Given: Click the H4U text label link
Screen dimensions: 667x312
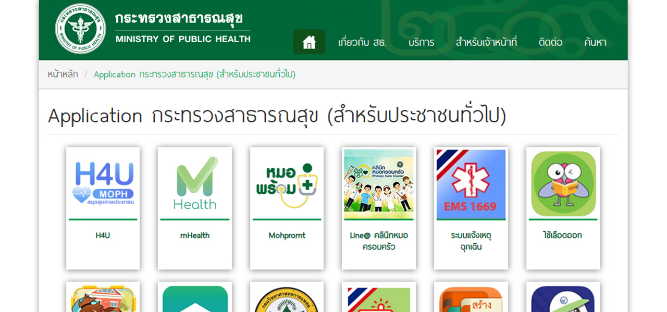Looking at the screenshot, I should (x=103, y=235).
